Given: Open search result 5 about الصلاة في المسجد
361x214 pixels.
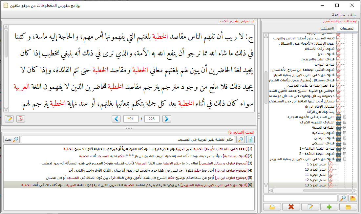Looking at the screenshot, I should 129,178.
